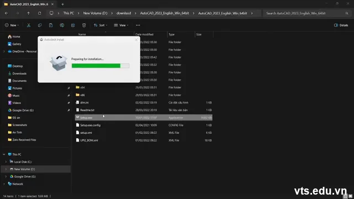Screen dimensions: 354x199
Task: Expand the OneDrive - Personal node
Action: tap(4, 51)
